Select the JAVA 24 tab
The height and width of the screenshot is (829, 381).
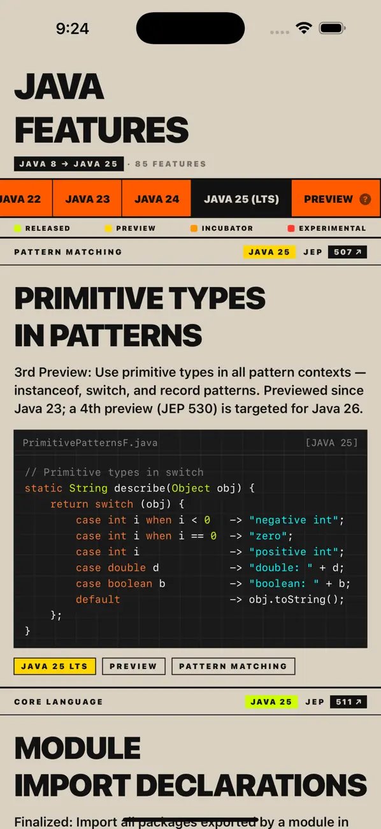pyautogui.click(x=157, y=198)
